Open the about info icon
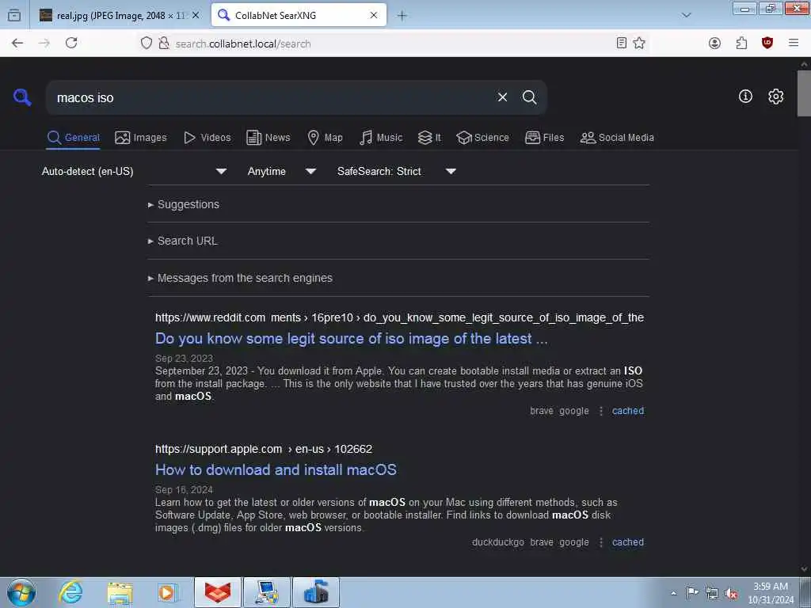The image size is (811, 608). 745,96
